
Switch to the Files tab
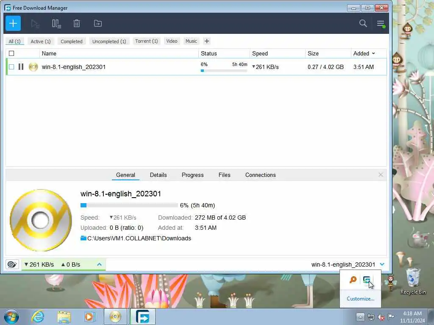tap(225, 175)
